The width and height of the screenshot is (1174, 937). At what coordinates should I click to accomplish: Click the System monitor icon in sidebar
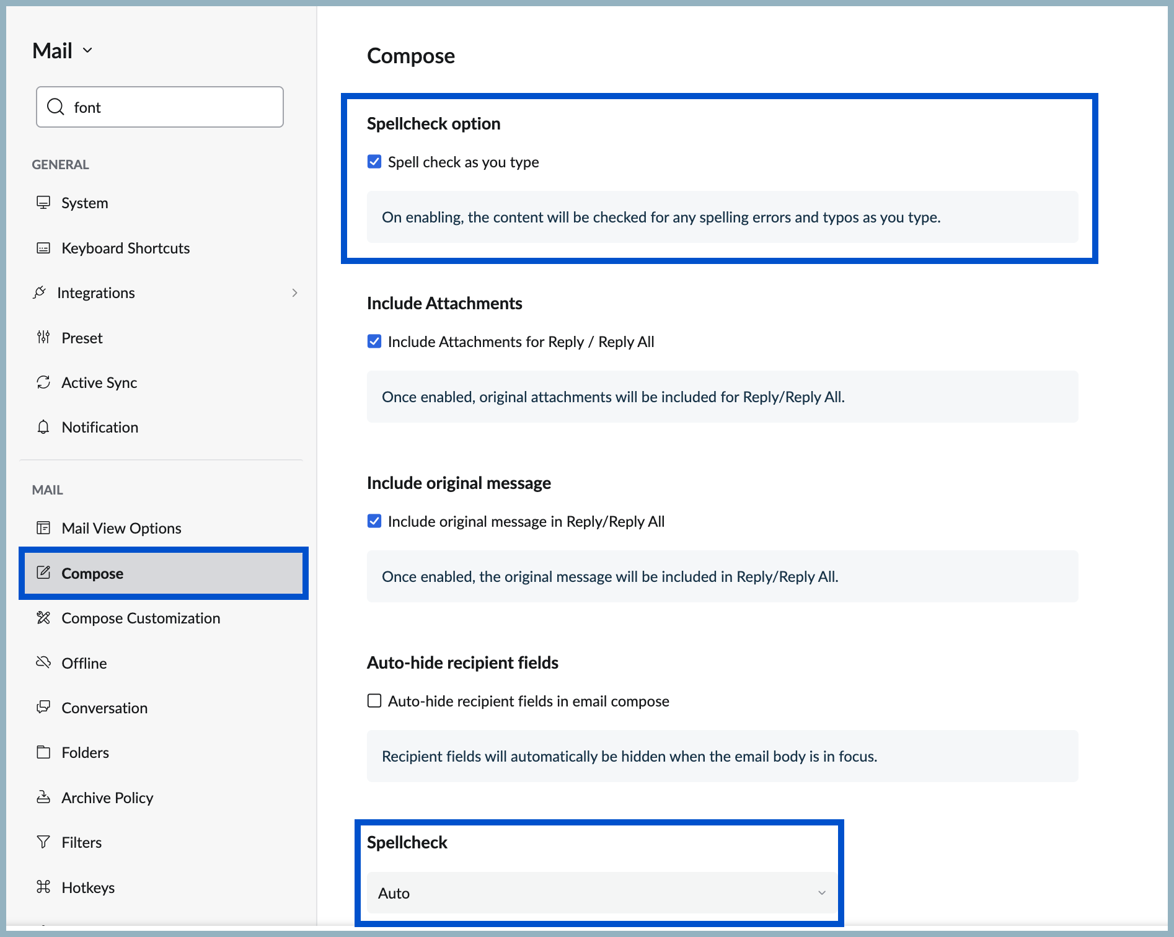(x=43, y=203)
